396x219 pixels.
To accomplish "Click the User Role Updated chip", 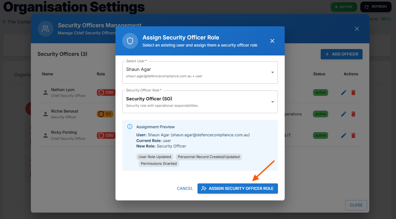I will click(x=155, y=157).
